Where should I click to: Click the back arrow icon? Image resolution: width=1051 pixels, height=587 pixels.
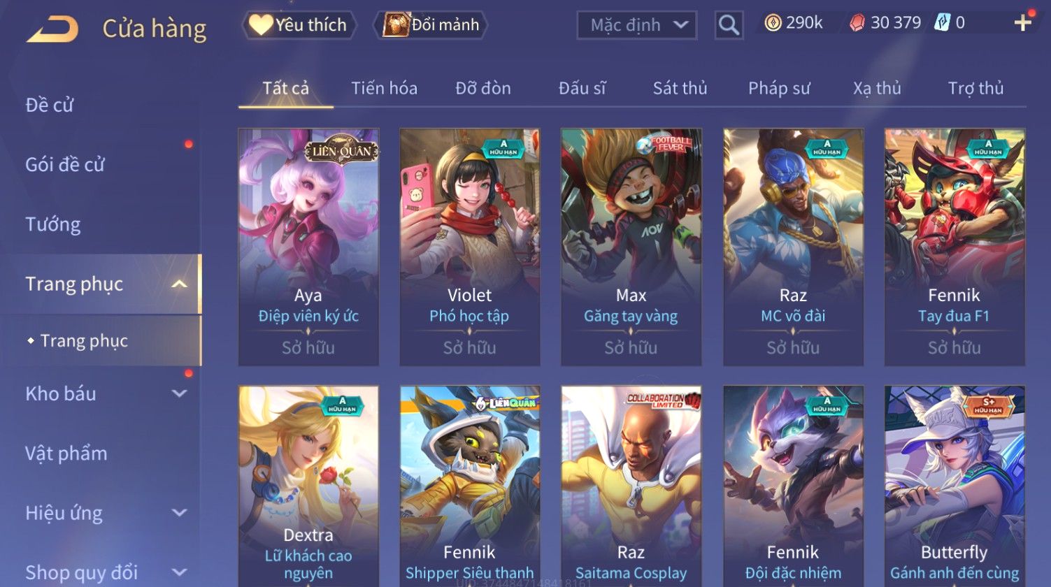point(52,29)
